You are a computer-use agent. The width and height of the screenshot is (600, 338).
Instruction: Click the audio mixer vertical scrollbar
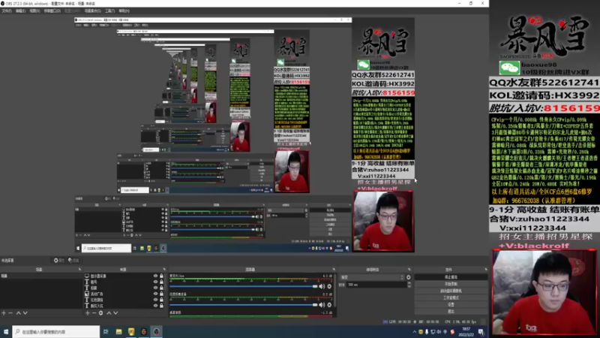(x=335, y=291)
